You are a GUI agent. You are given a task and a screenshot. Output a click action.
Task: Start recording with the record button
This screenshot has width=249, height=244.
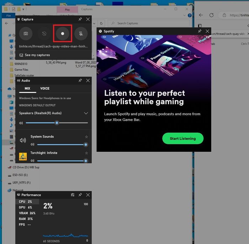coord(63,33)
